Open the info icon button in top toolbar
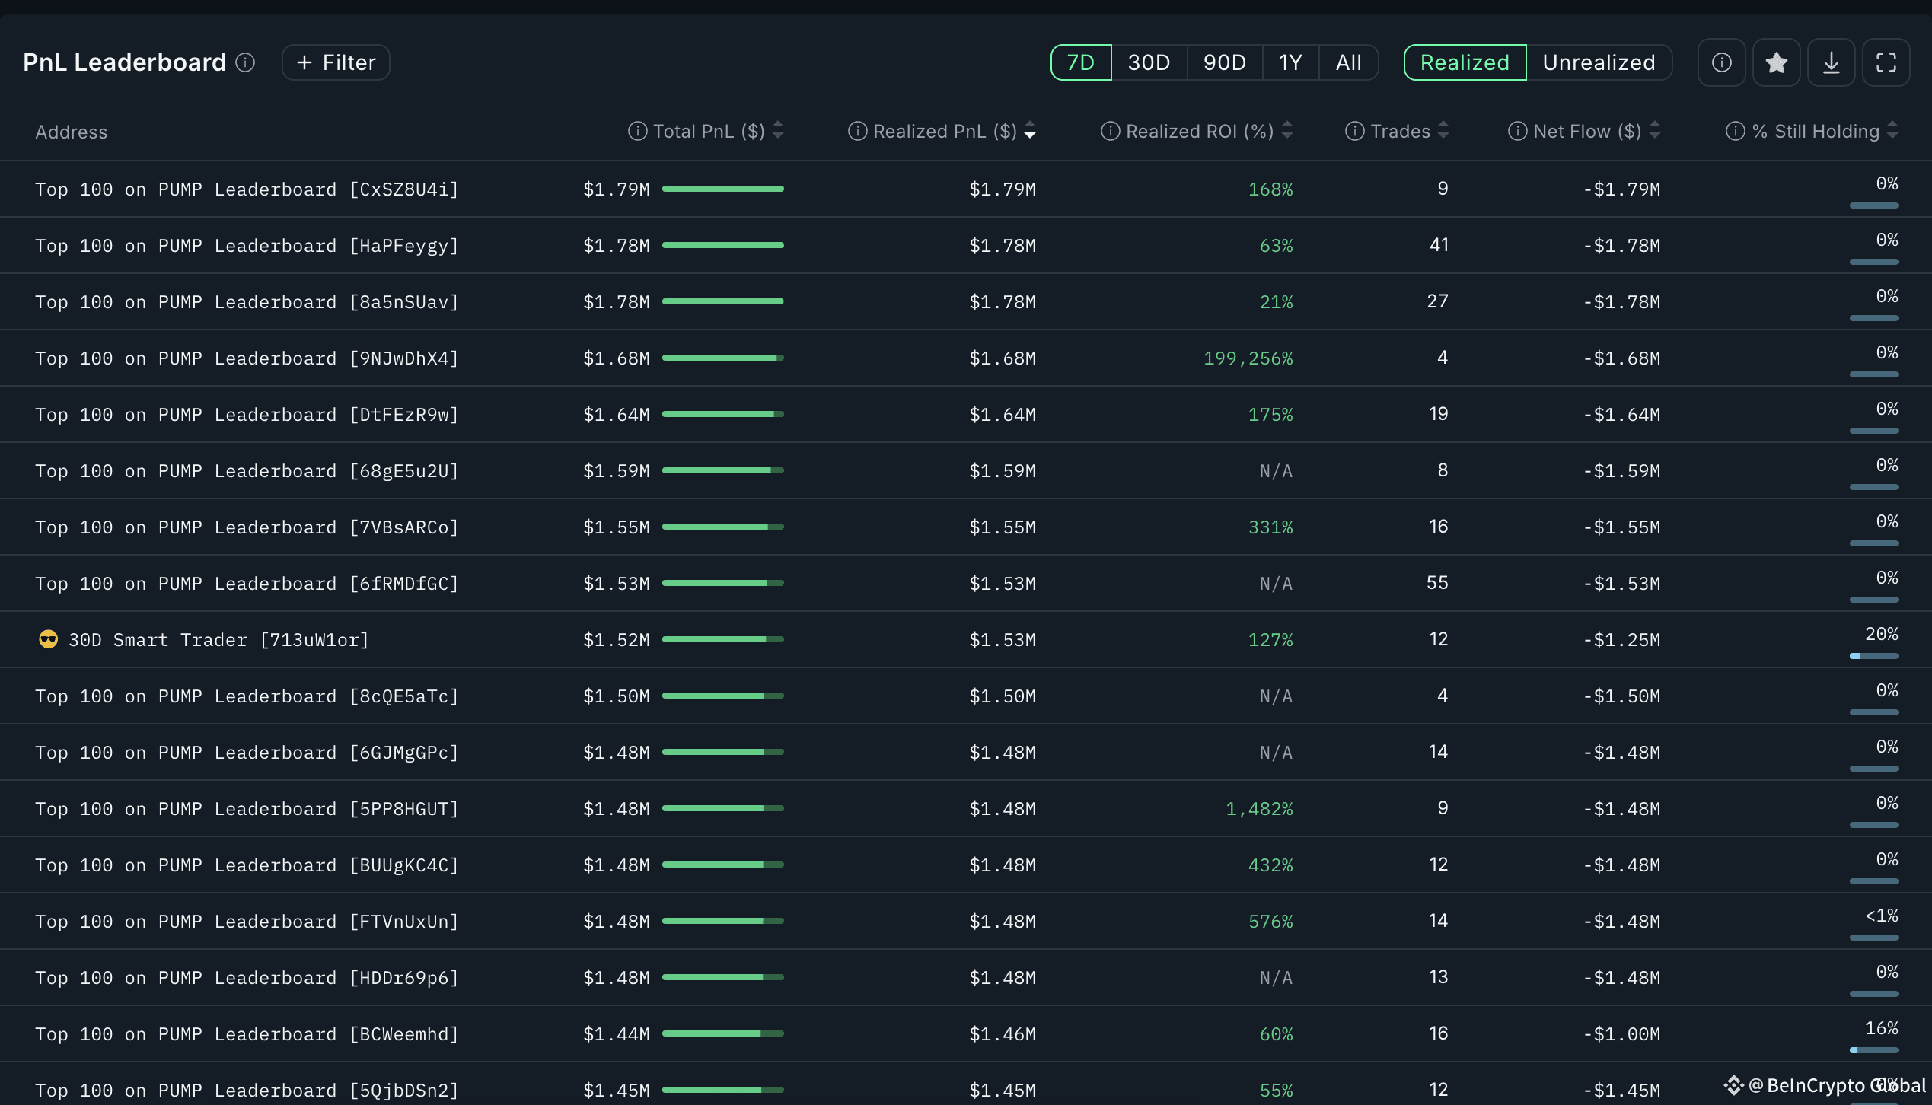This screenshot has width=1932, height=1105. click(1721, 62)
